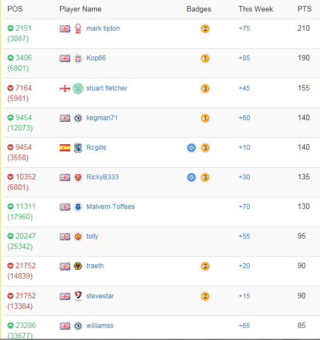Viewport: 320px width, 340px height.
Task: Click the Celtic crest beside stuart fletcher
Action: point(78,88)
